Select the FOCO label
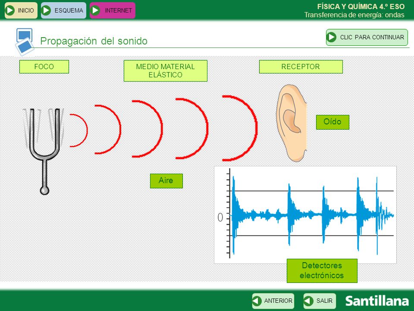The height and width of the screenshot is (311, 414). pos(44,67)
